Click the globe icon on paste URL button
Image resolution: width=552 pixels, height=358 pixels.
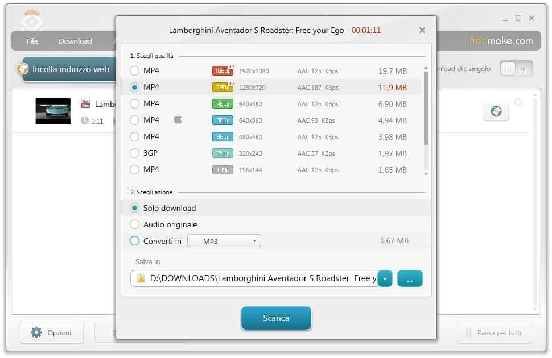(23, 68)
